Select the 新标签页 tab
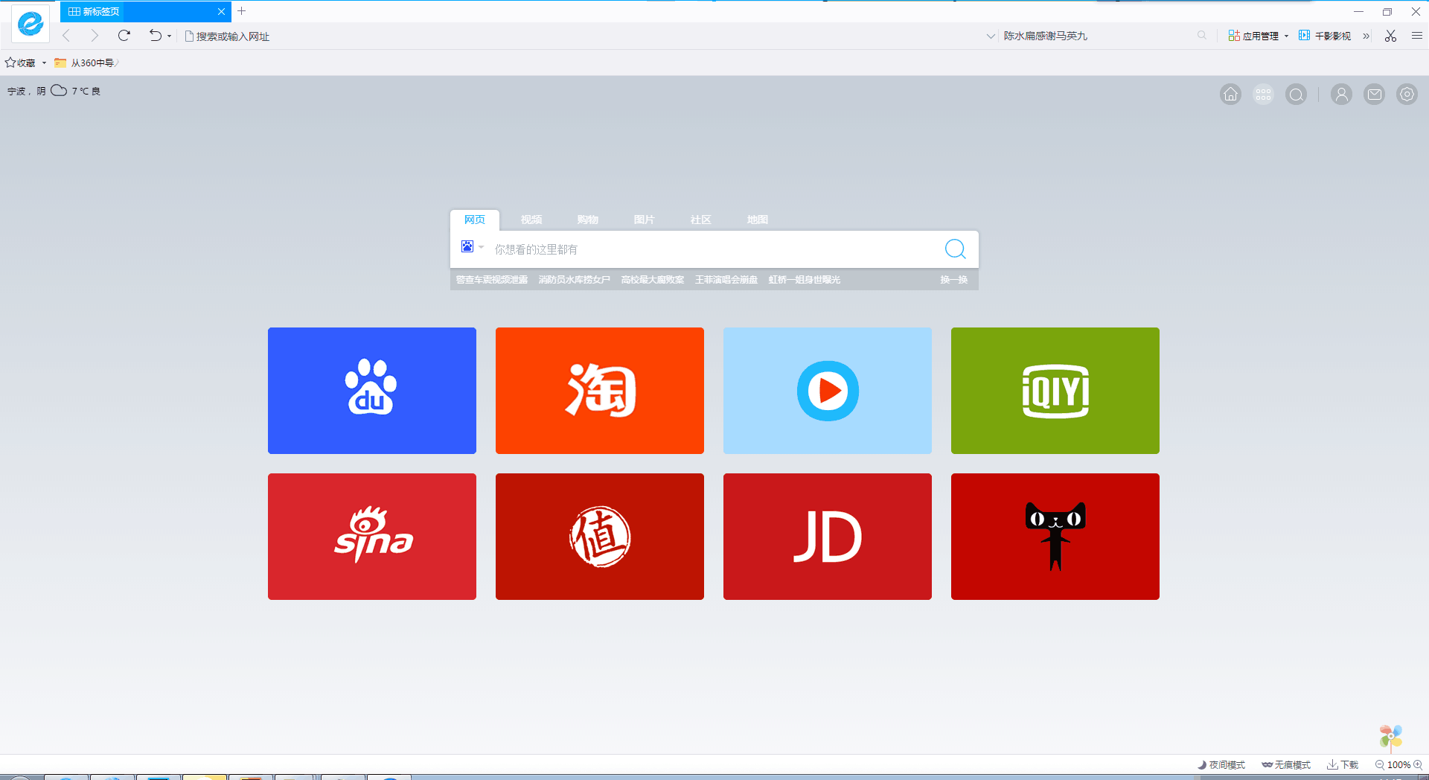Viewport: 1429px width, 780px height. [146, 11]
